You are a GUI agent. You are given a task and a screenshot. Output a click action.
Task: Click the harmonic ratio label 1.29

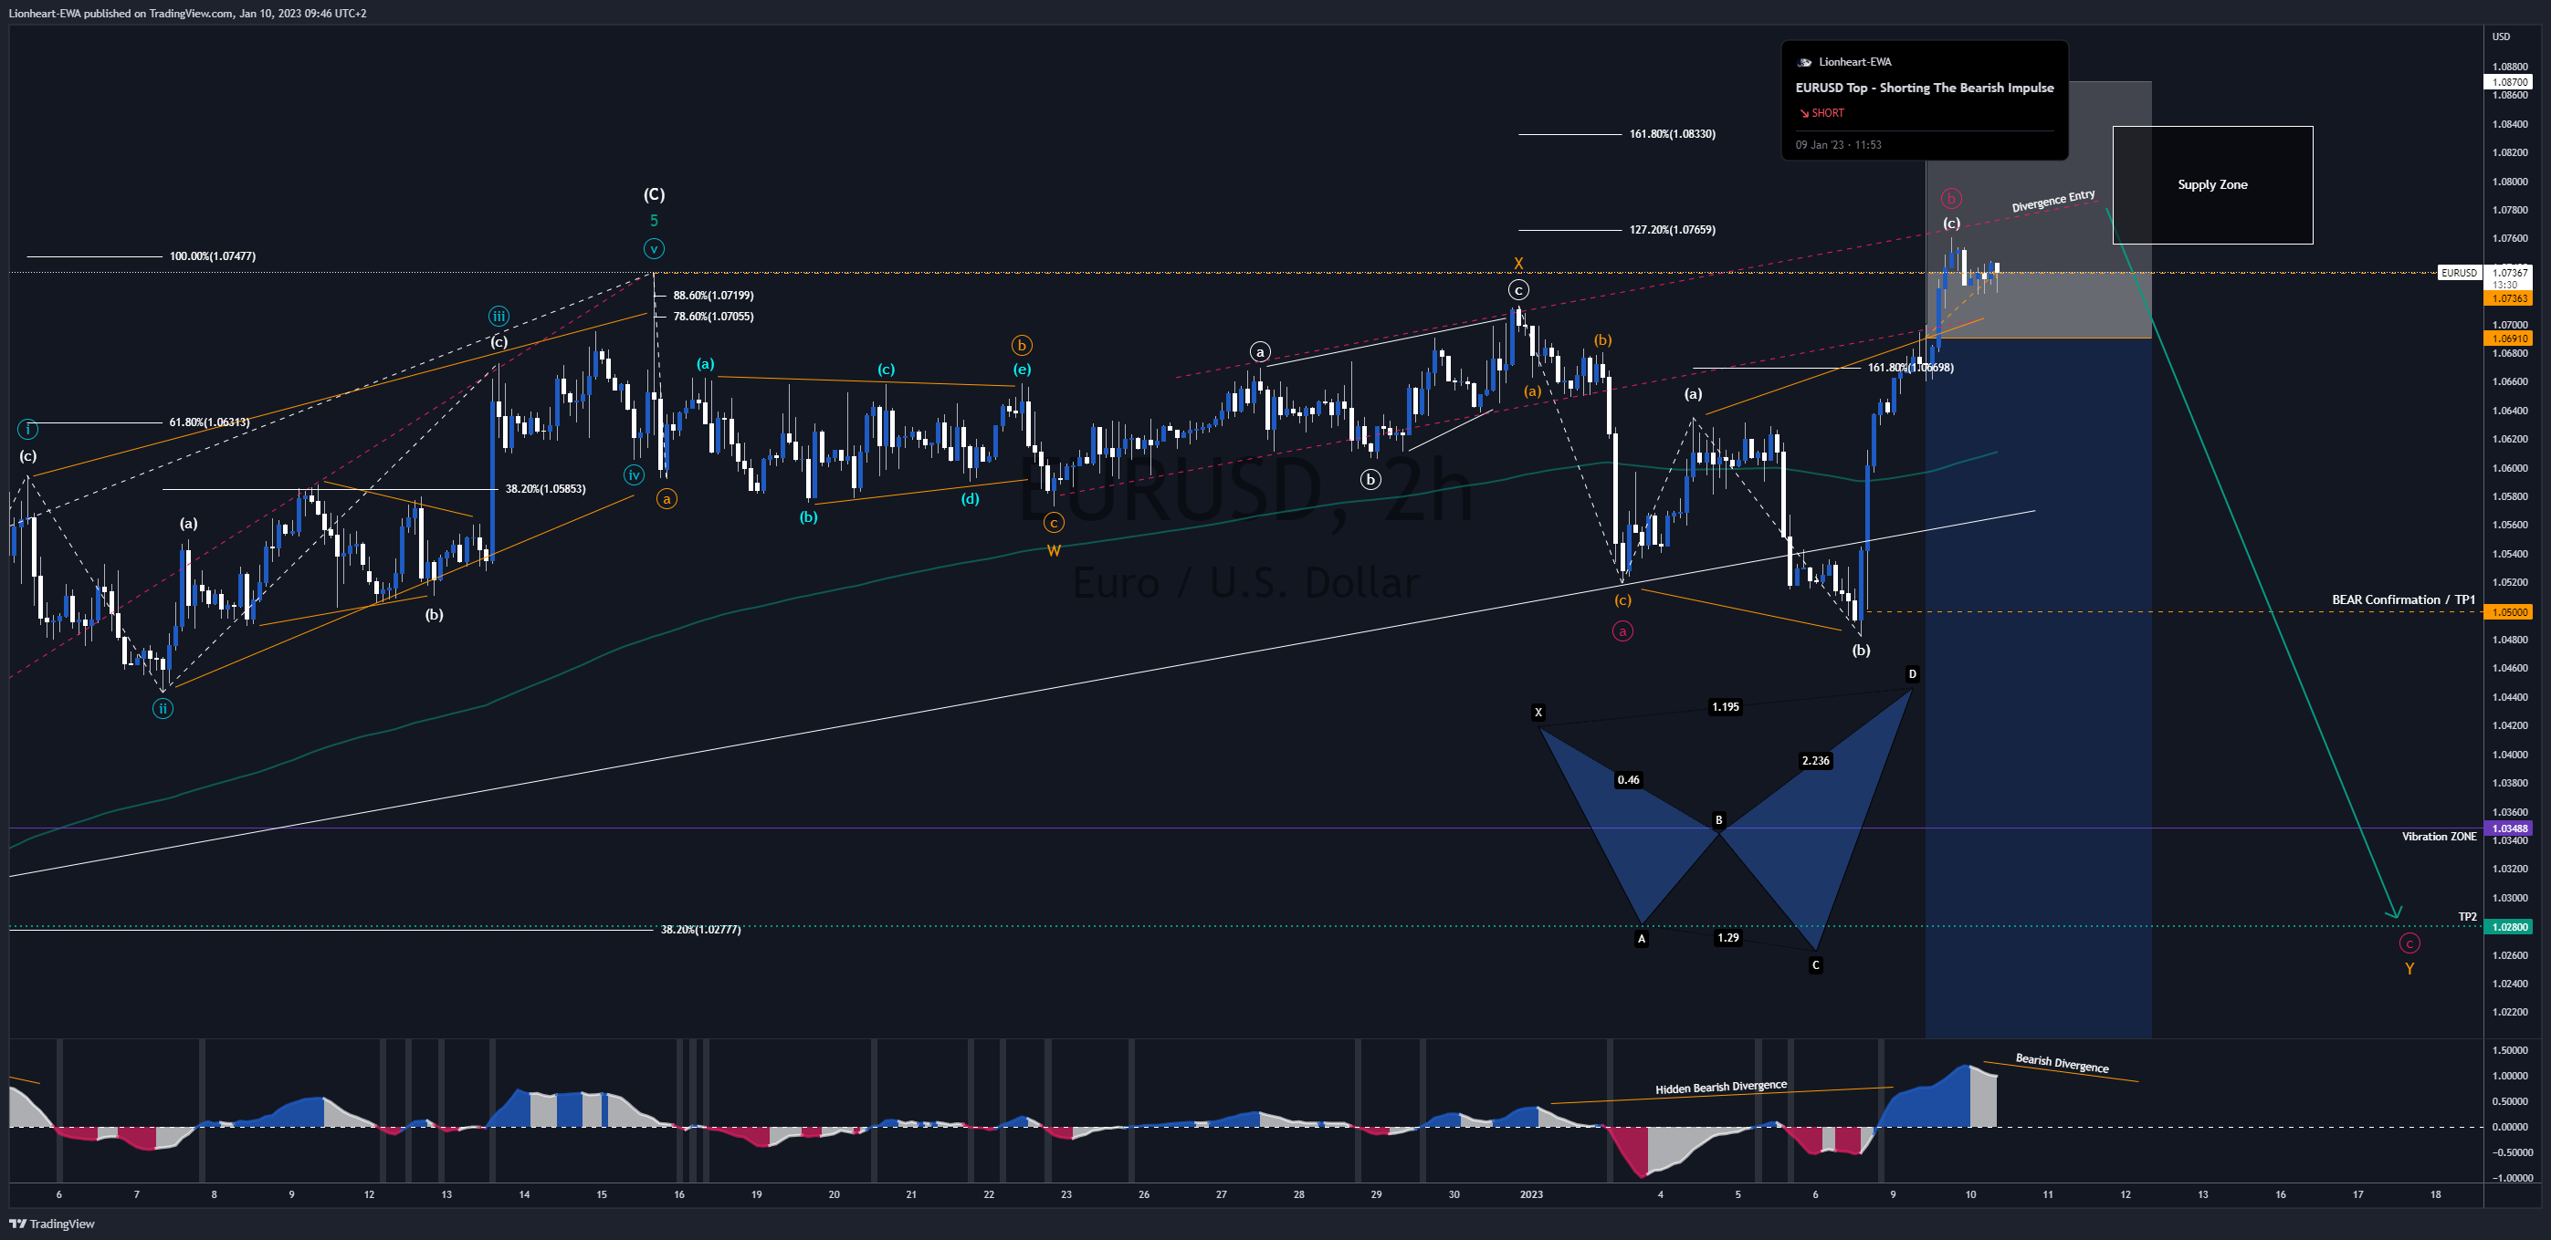(x=1727, y=937)
